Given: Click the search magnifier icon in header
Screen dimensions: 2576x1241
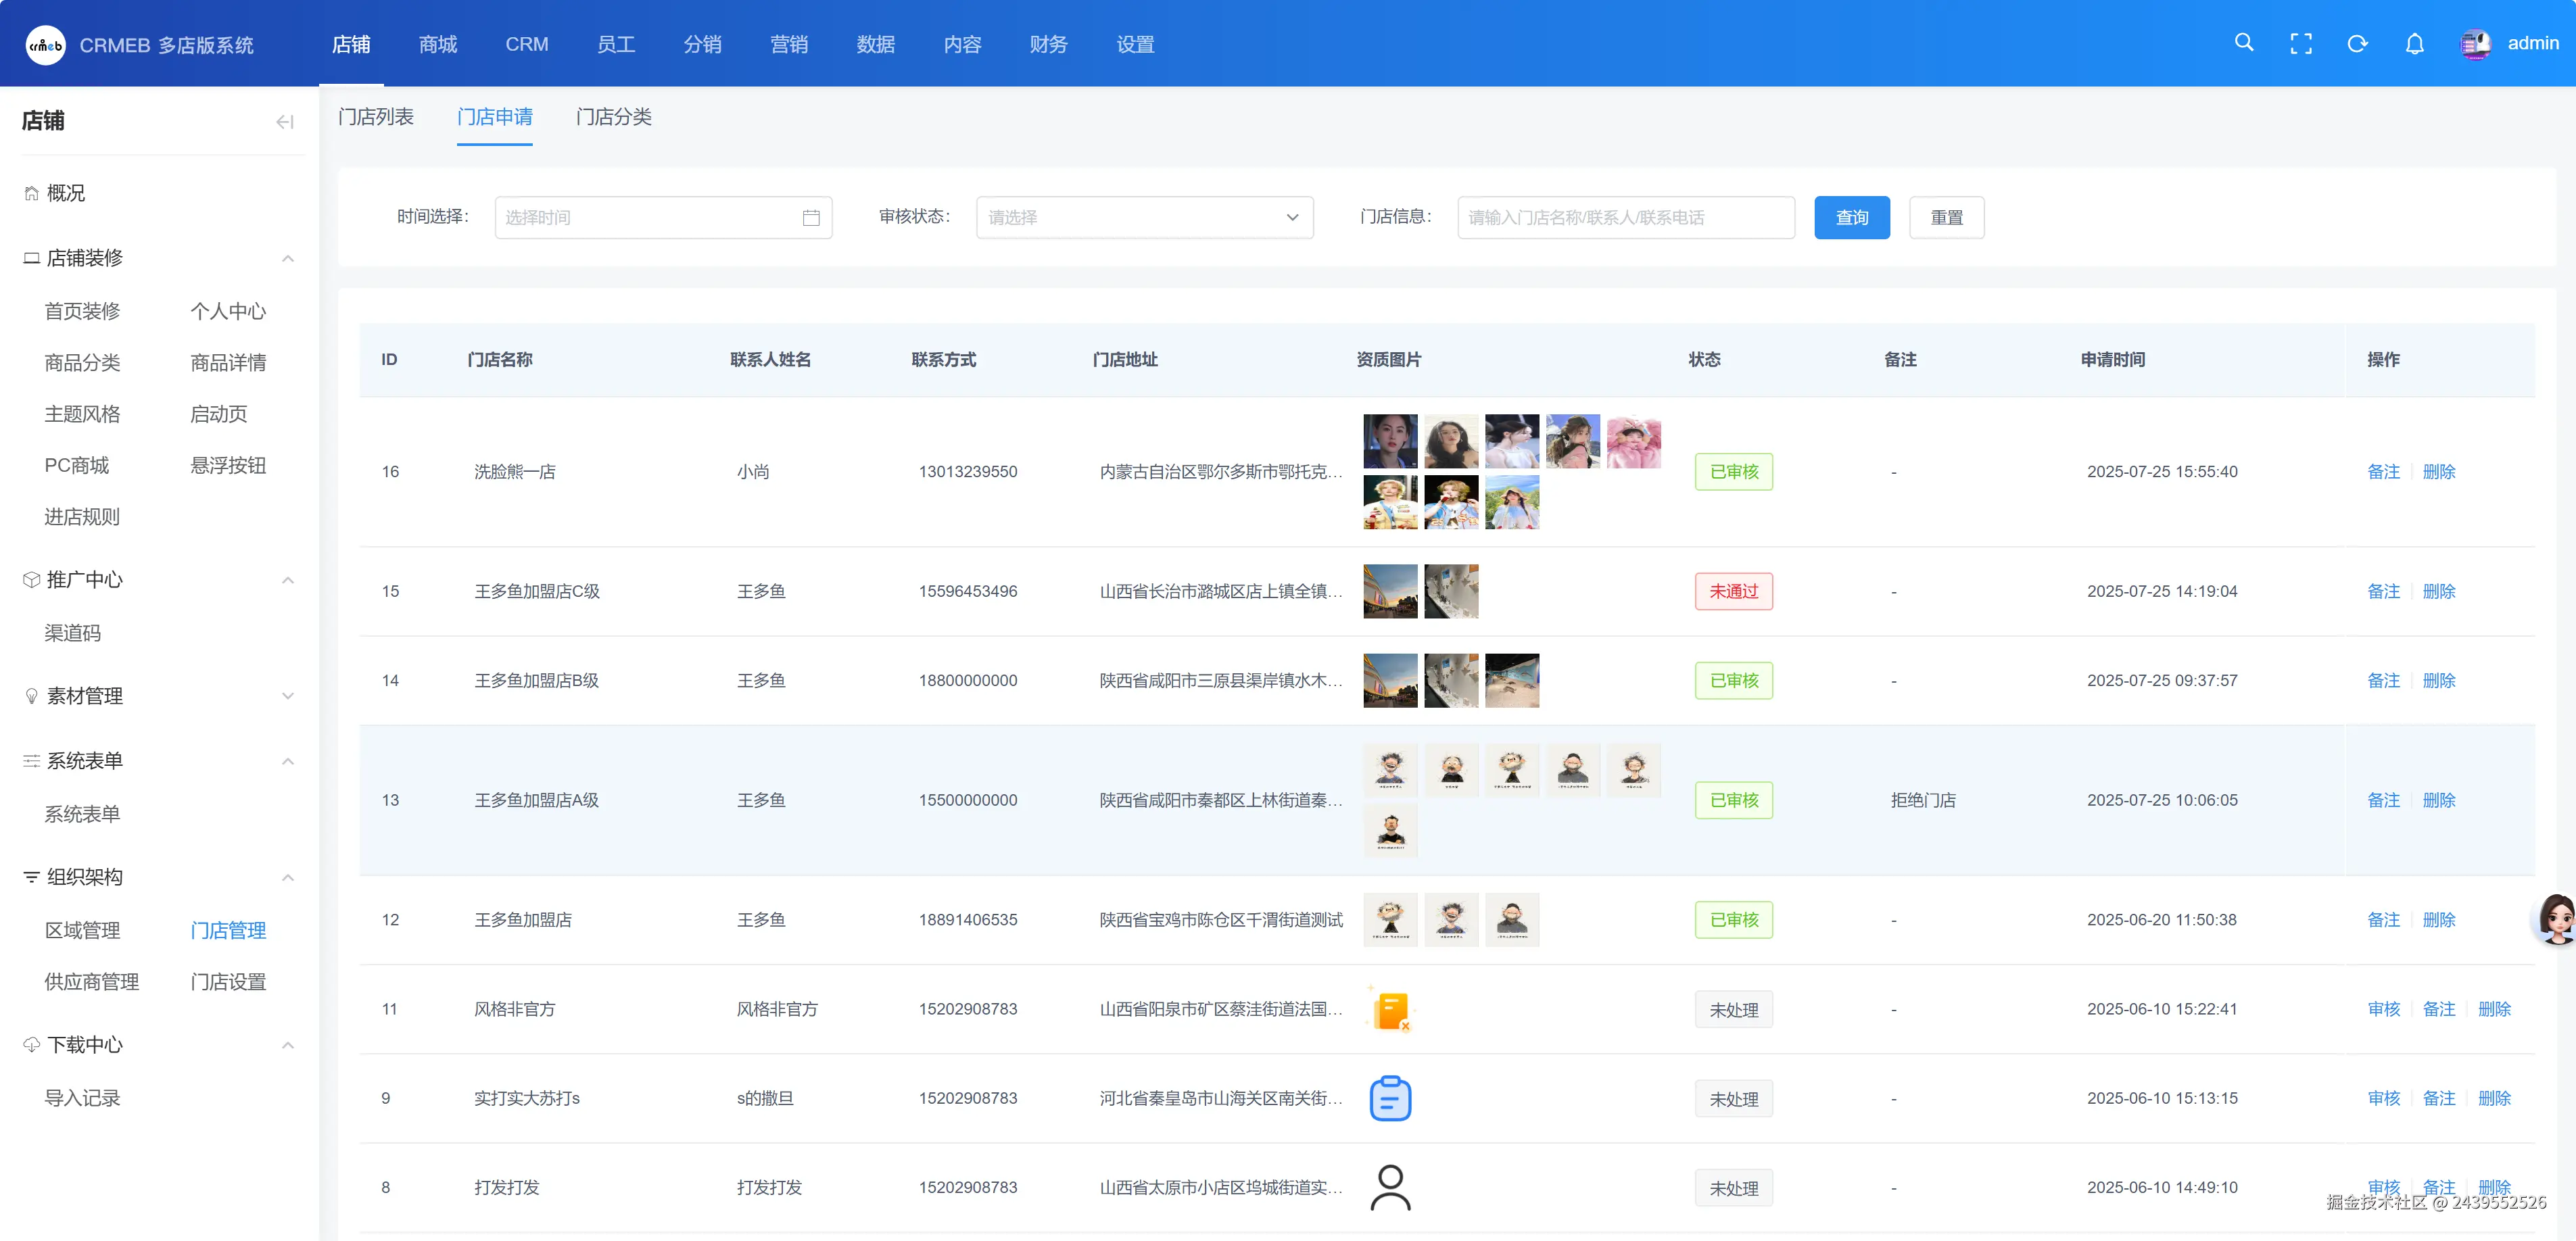Looking at the screenshot, I should pos(2244,43).
